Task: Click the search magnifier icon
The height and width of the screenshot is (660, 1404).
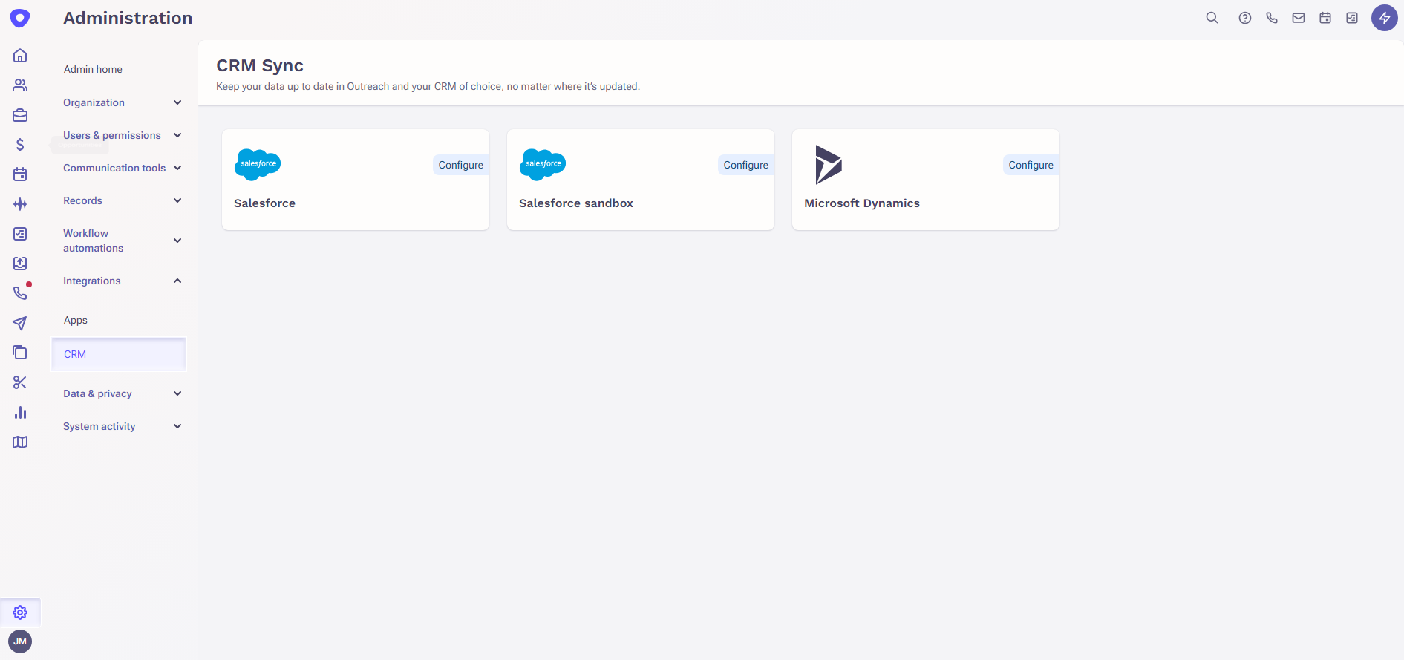Action: point(1212,18)
